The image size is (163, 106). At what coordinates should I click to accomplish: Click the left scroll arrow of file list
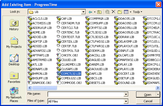tap(30, 88)
